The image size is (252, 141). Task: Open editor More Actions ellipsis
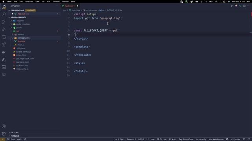248,6
